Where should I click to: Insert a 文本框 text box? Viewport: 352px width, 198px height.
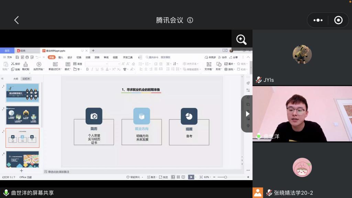[x=208, y=66]
